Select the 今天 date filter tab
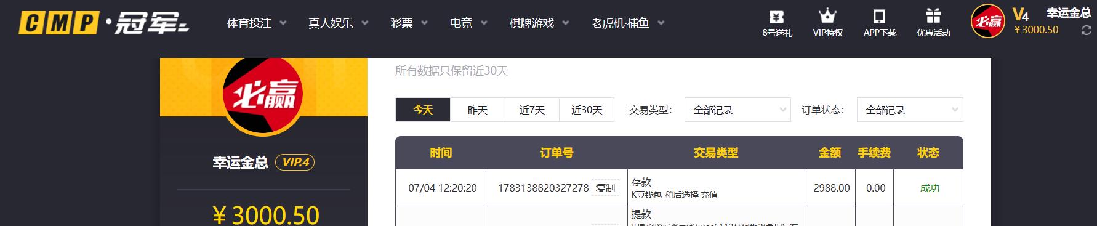Image resolution: width=1097 pixels, height=226 pixels. coord(423,110)
